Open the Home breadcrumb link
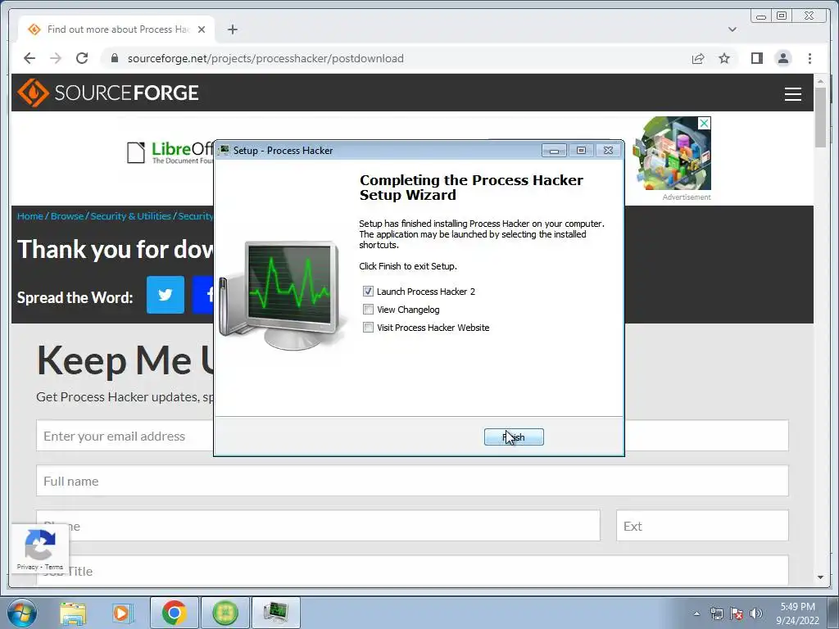This screenshot has width=839, height=629. [30, 216]
